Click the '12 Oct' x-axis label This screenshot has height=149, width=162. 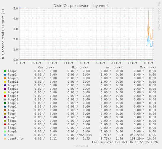pyautogui.click(x=84, y=63)
